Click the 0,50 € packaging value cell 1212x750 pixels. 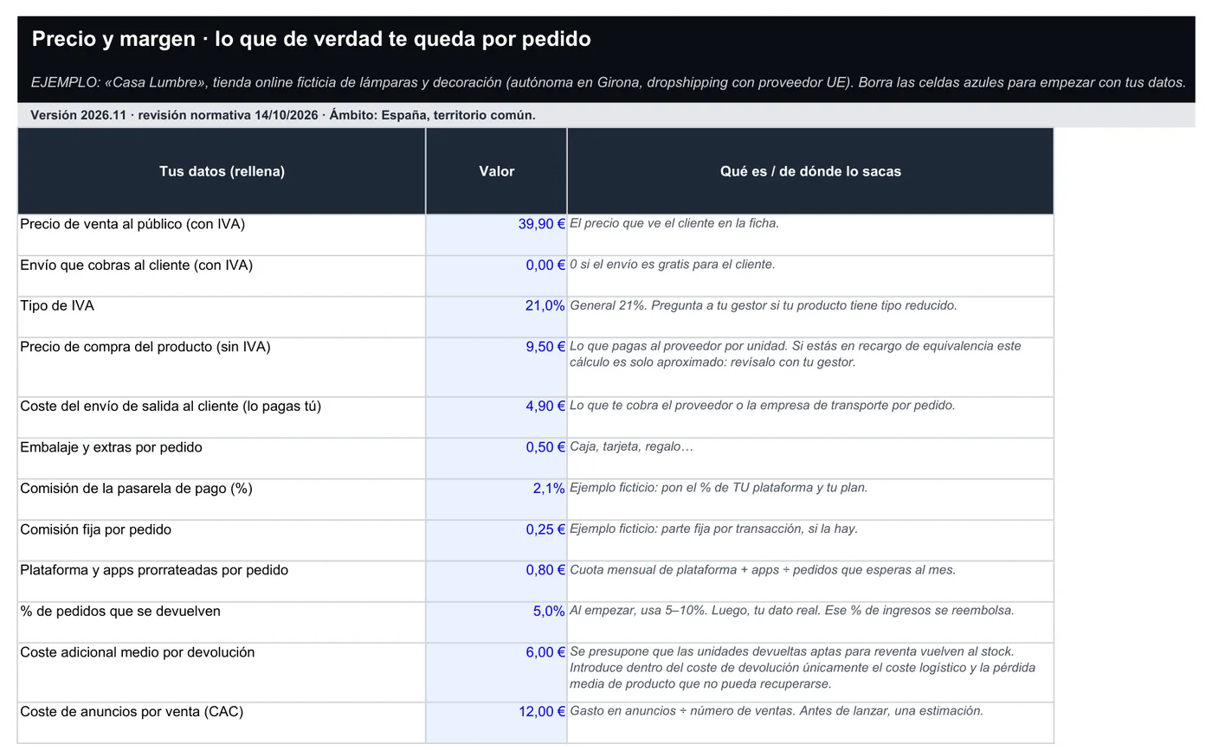click(x=496, y=458)
